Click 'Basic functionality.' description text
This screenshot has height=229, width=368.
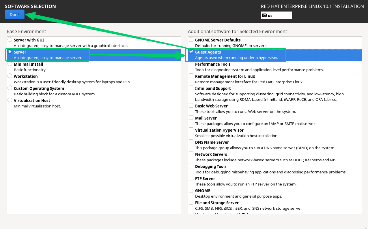(30, 70)
